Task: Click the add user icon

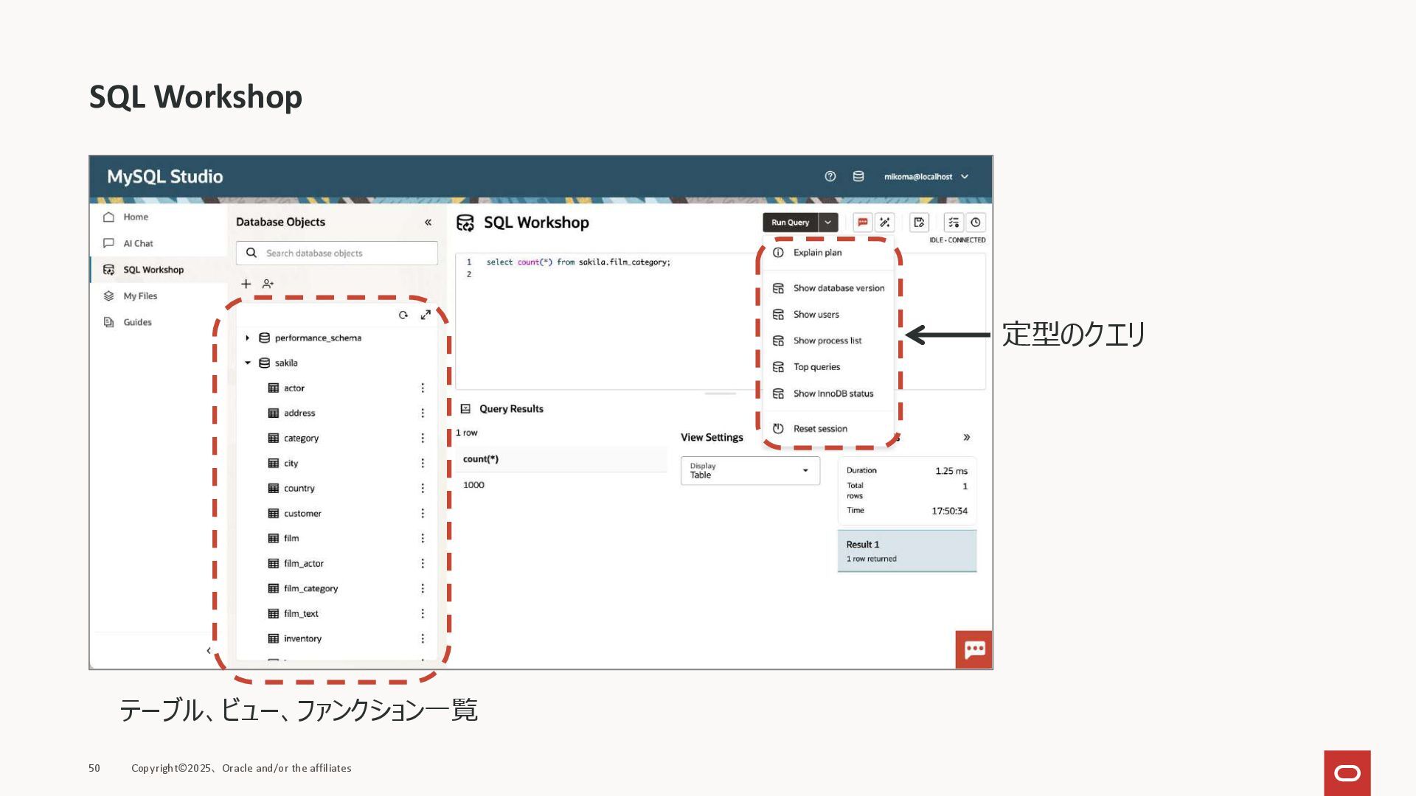Action: click(x=268, y=284)
